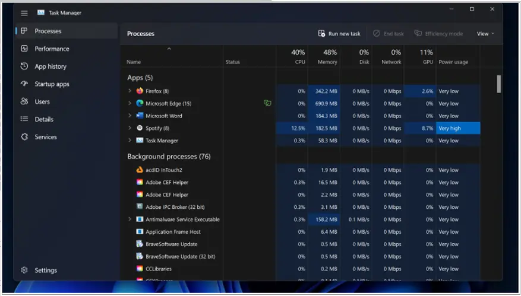Screen dimensions: 521x296
Task: Click the Task Manager title bar icon
Action: 41,12
